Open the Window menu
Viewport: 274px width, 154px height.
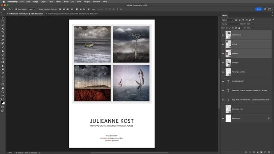(x=96, y=2)
